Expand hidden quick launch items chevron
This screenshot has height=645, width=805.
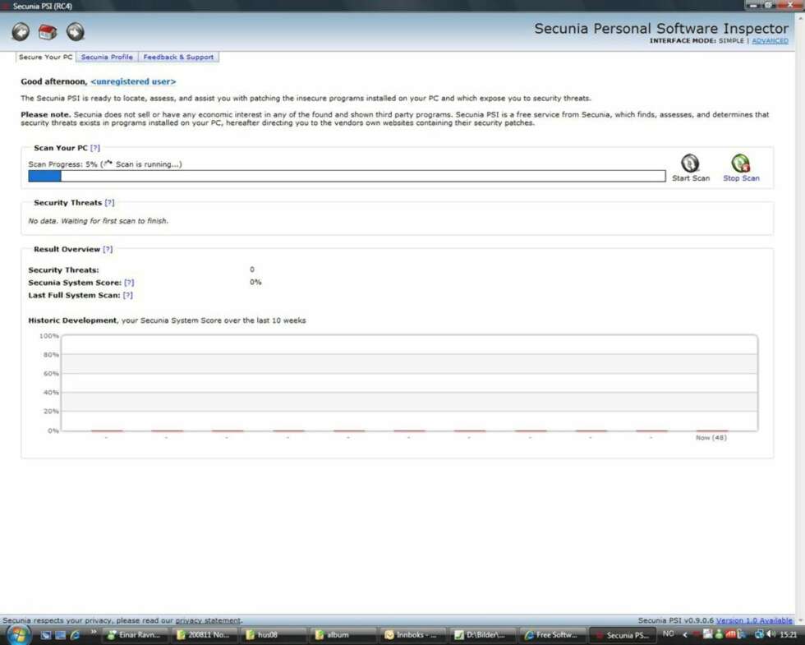[94, 632]
